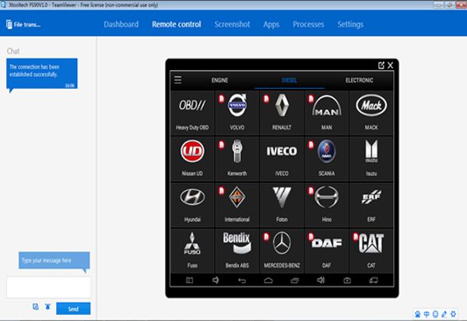Image resolution: width=467 pixels, height=321 pixels.
Task: Open the Heavy Duty OBD tile
Action: [192, 113]
